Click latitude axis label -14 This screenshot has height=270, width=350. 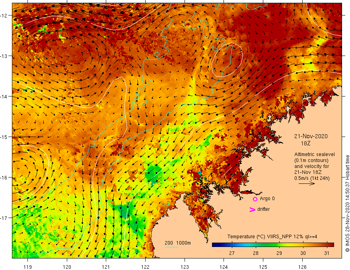point(4,96)
